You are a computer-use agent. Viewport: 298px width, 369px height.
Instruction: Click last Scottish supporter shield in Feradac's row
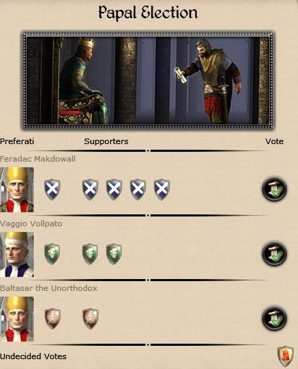[x=162, y=190]
